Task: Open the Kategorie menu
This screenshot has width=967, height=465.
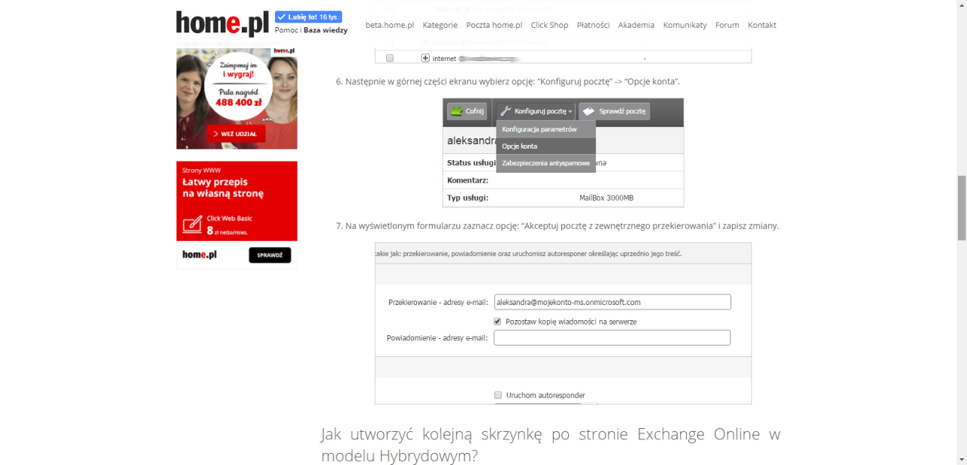Action: point(440,25)
